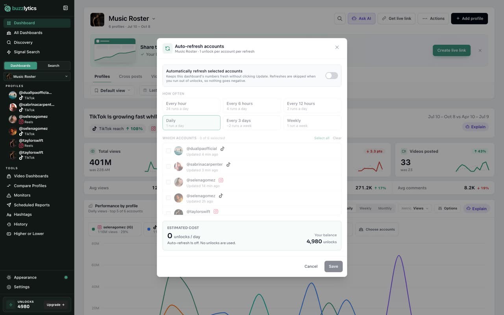The width and height of the screenshot is (504, 315).
Task: Open Monitors in the sidebar
Action: (x=37, y=195)
